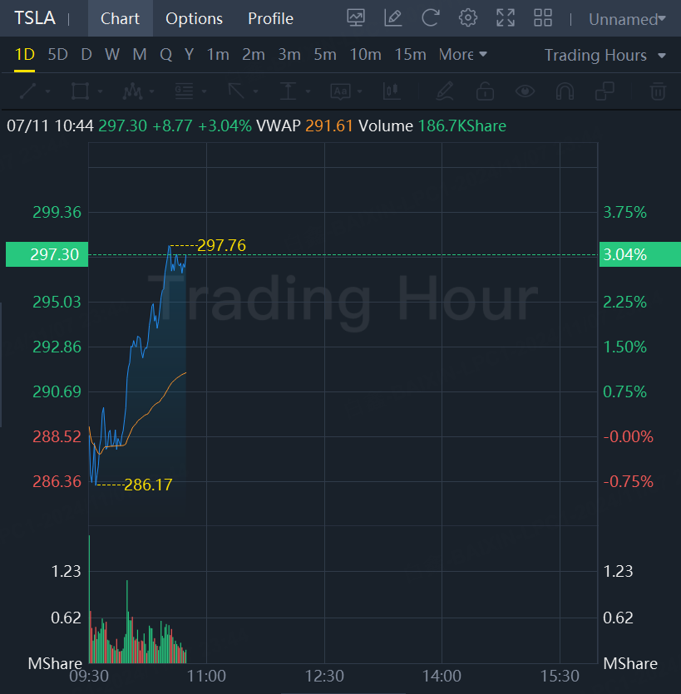Screen dimensions: 681x694
Task: Select the 15m interval
Action: coord(410,55)
